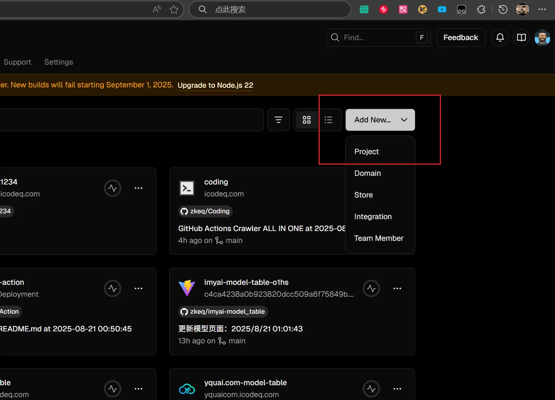Open the browser extensions puzzle menu
This screenshot has height=400, width=555.
[481, 9]
